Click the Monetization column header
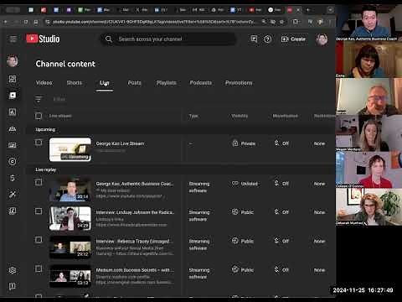This screenshot has width=402, height=302. pyautogui.click(x=285, y=116)
